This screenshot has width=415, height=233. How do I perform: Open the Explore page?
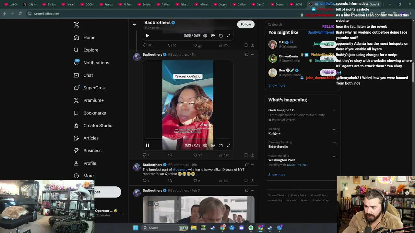pos(86,50)
